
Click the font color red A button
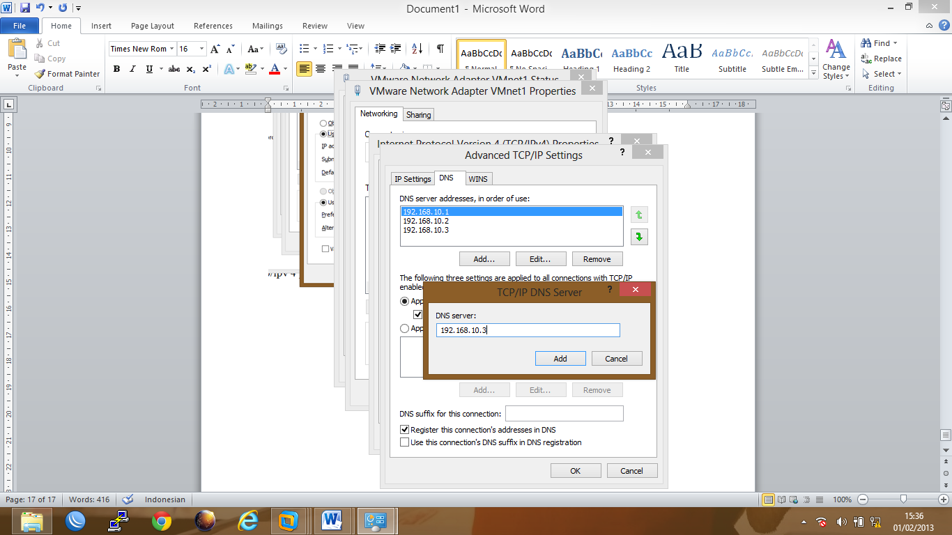coord(275,69)
